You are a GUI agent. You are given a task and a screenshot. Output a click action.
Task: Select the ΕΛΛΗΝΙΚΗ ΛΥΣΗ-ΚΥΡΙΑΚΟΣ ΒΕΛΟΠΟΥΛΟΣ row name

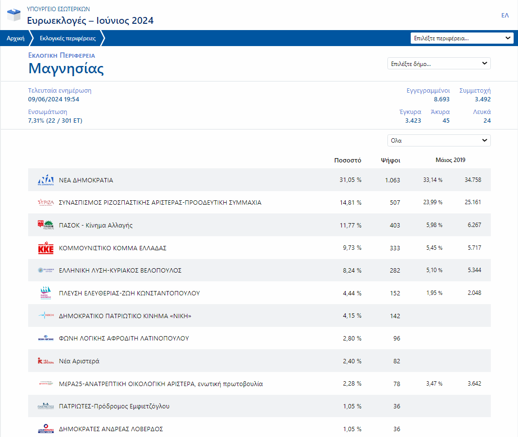point(120,270)
